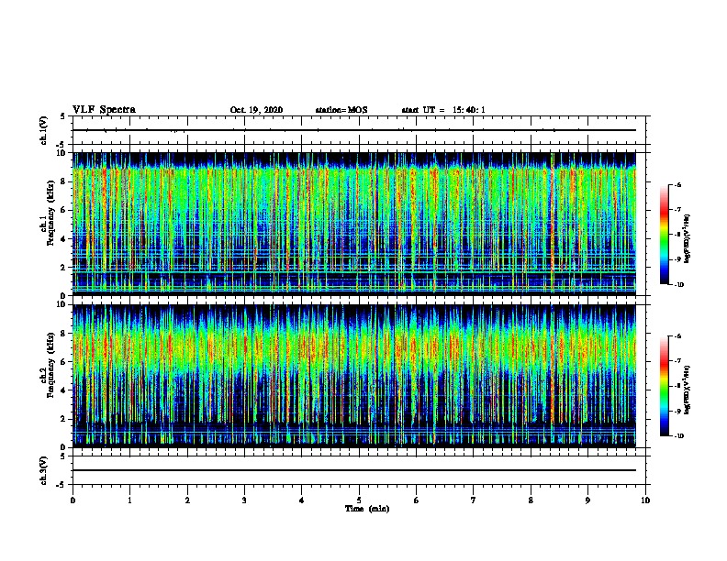Screen dimensions: 727x561
Task: Click the "station=MOS" header text
Action: click(x=341, y=110)
